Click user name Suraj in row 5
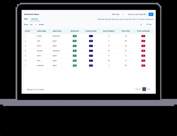The height and width of the screenshot is (136, 177). tap(39, 56)
